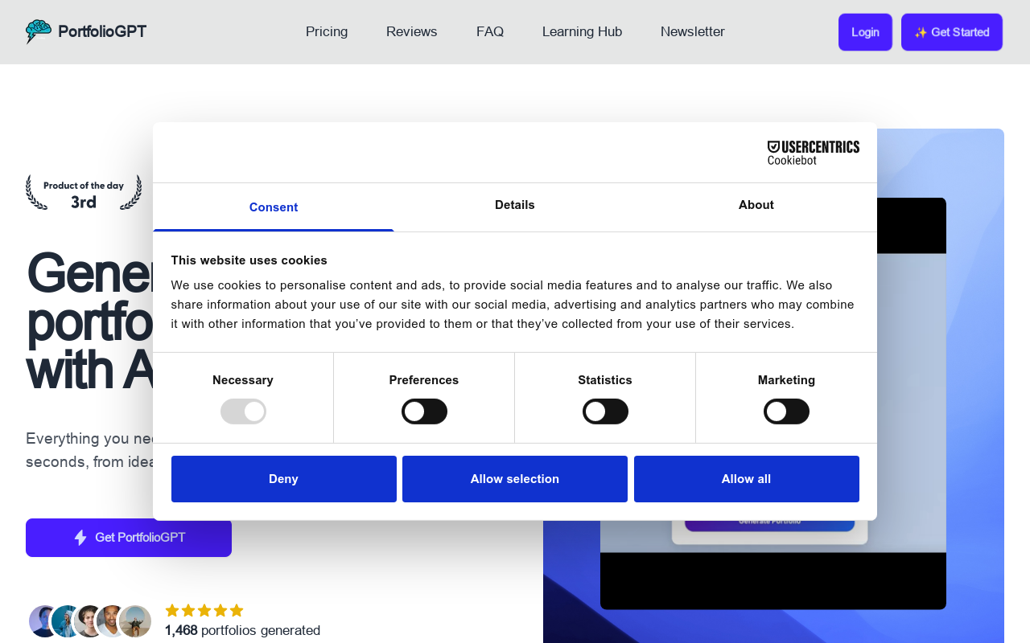The height and width of the screenshot is (643, 1030).
Task: Click the 'Marketing' label
Action: click(x=786, y=380)
